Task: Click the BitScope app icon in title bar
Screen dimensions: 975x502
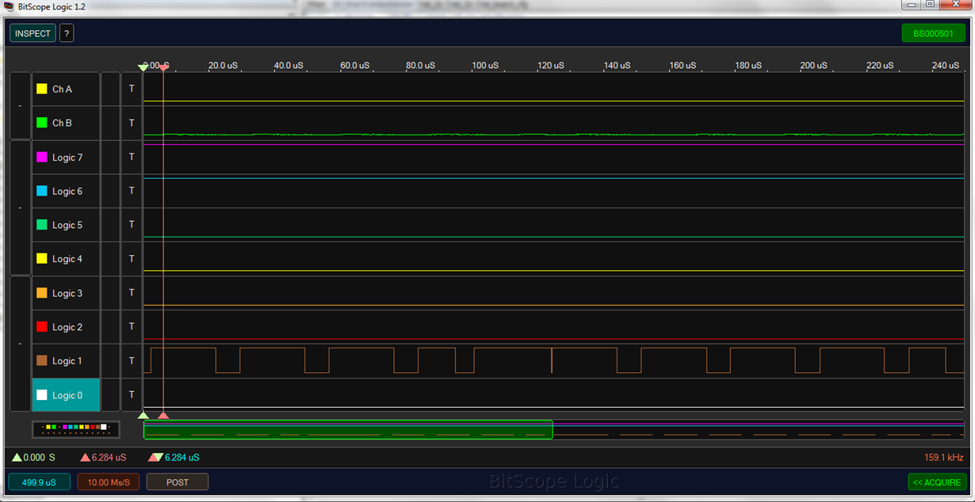Action: click(10, 6)
